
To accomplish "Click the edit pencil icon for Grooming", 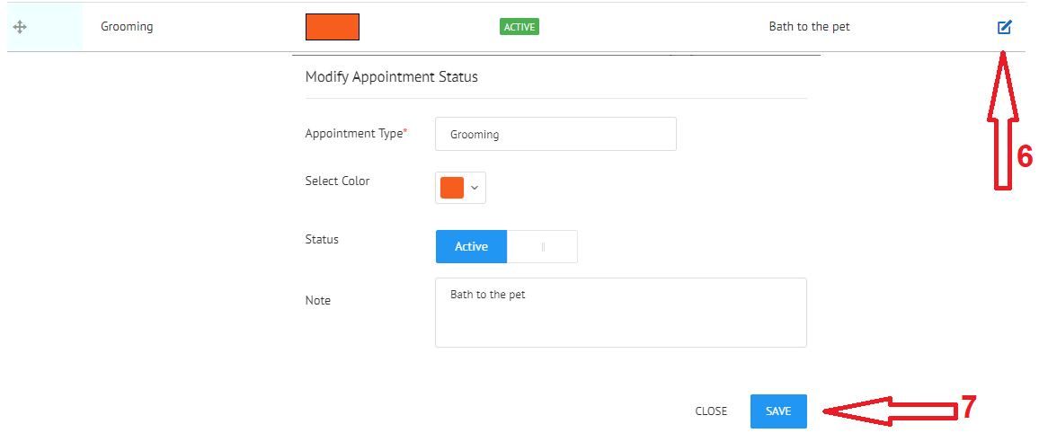I will [1005, 27].
